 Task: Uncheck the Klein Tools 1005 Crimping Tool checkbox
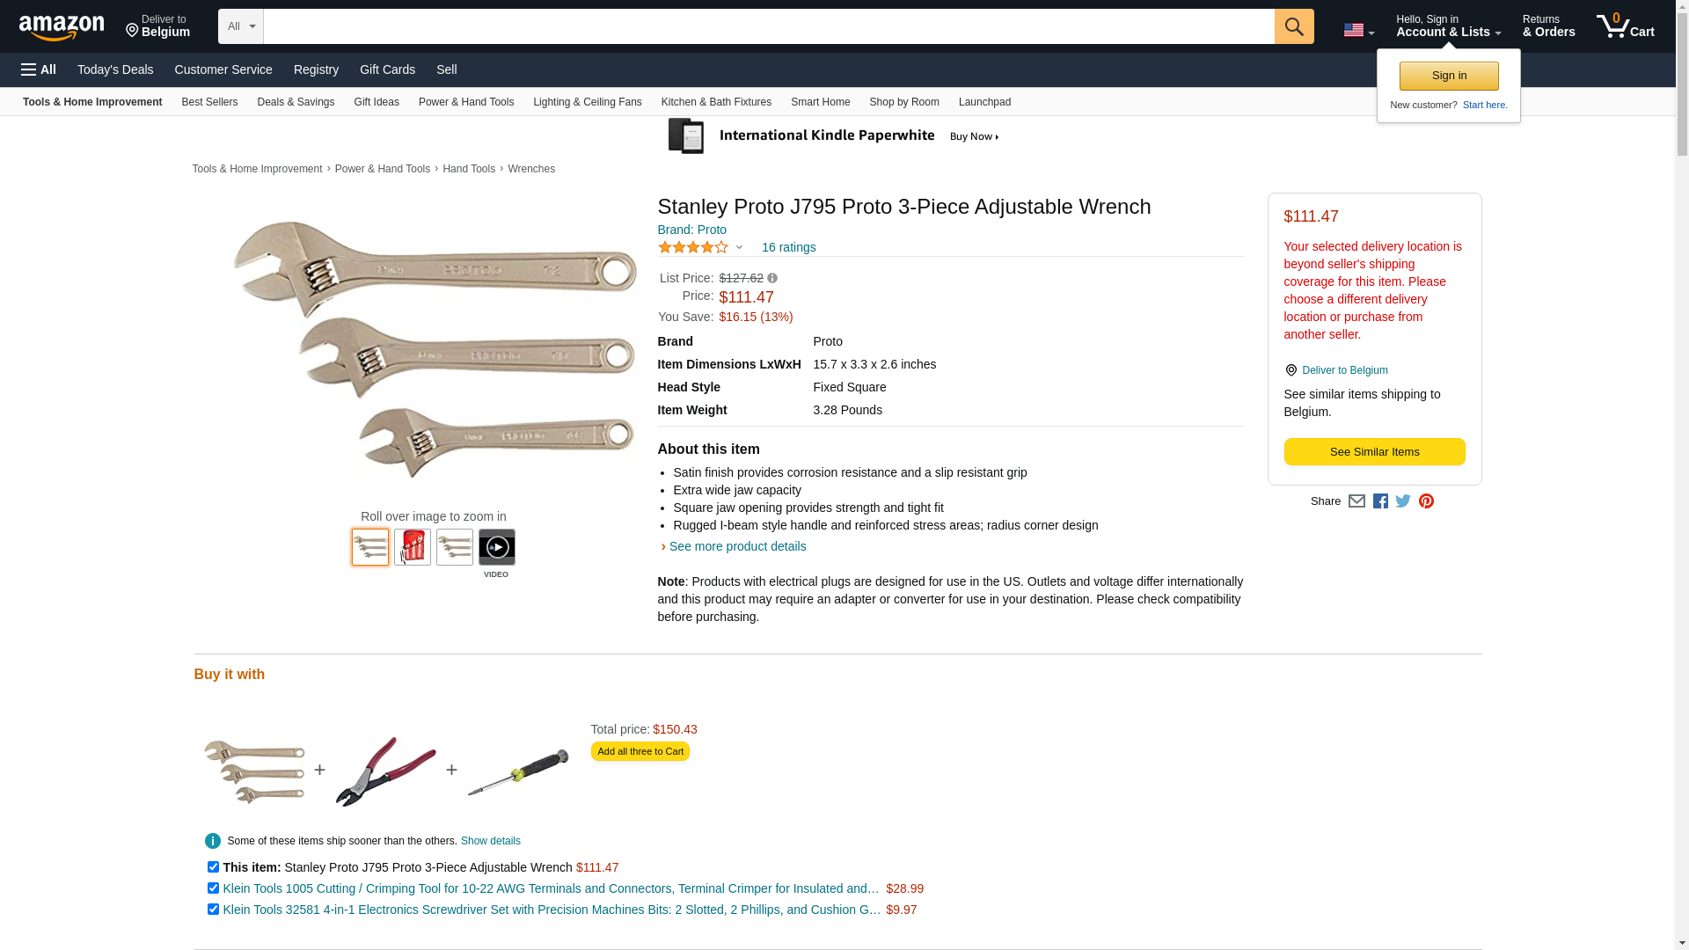tap(213, 888)
